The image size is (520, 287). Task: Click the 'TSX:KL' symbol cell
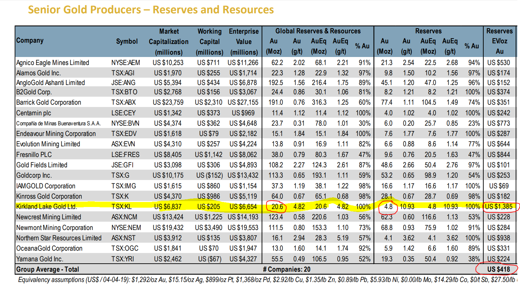(x=121, y=207)
